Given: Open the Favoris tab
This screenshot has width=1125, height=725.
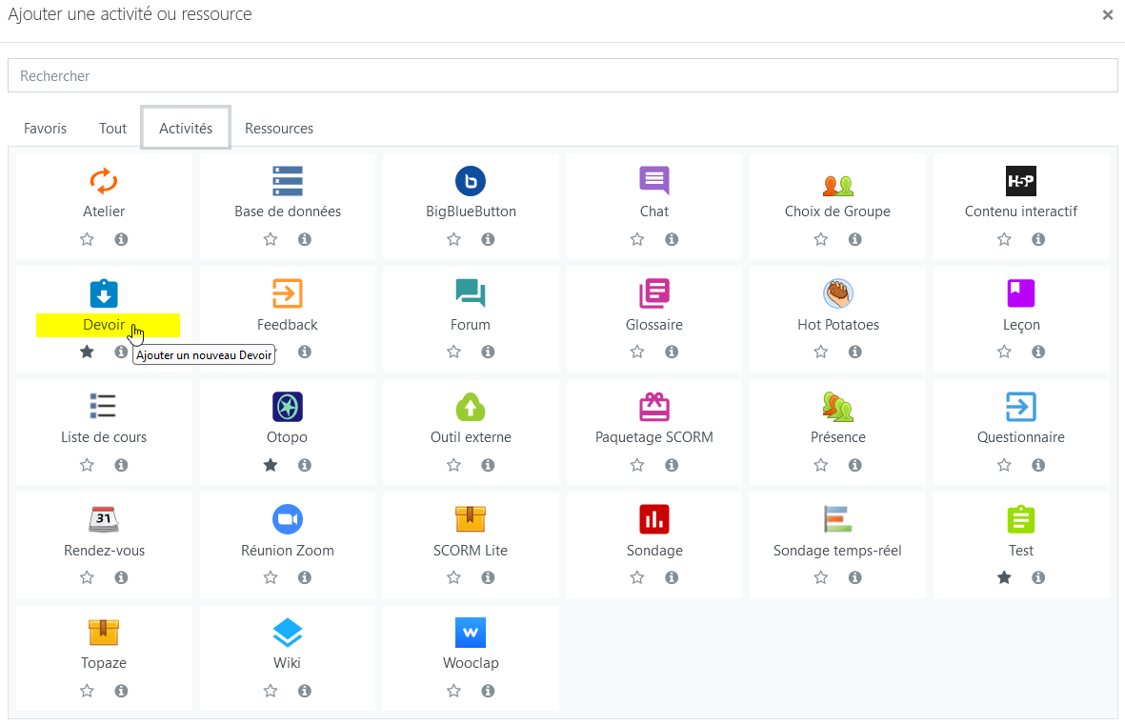Looking at the screenshot, I should 46,129.
